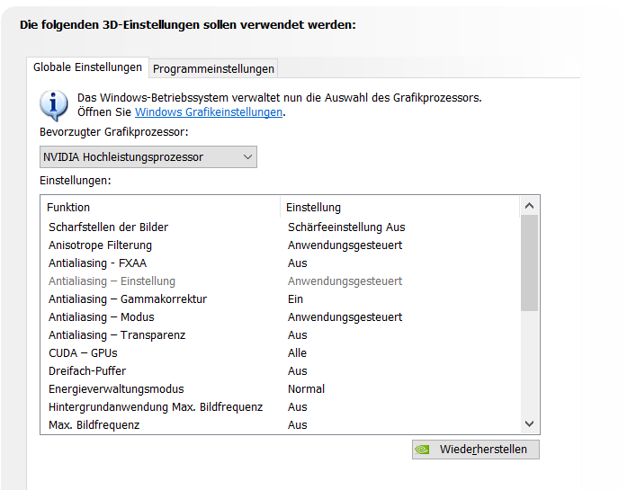627x490 pixels.
Task: Click the Anwendungsgesteuert value for Anisotrope Filterung
Action: tap(345, 245)
